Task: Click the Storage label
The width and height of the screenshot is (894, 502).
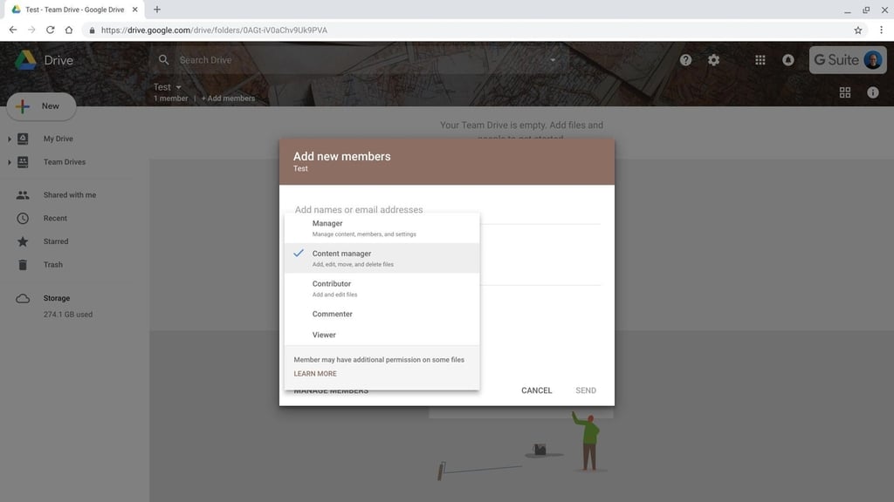Action: (x=57, y=298)
